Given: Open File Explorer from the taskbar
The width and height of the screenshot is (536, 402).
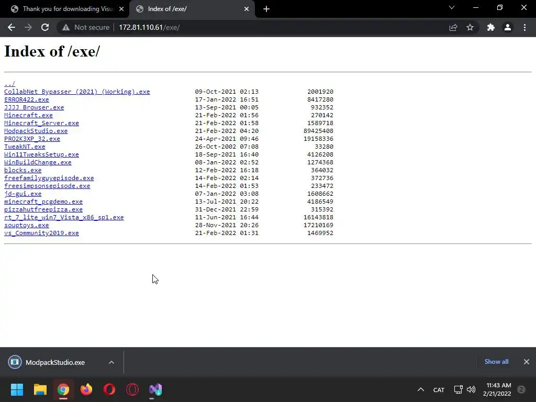Looking at the screenshot, I should click(40, 389).
